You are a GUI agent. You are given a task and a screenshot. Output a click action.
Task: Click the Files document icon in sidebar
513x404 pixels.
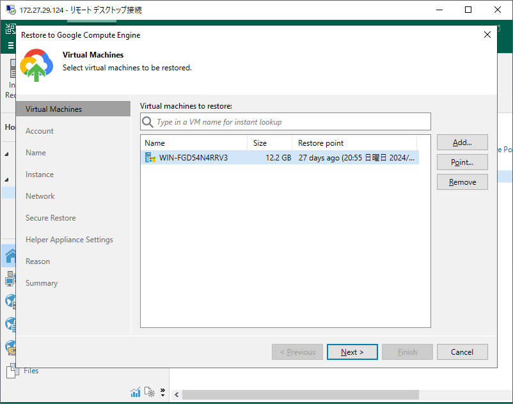pyautogui.click(x=11, y=371)
